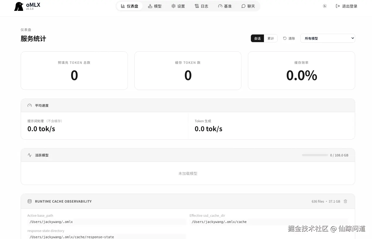Select the 累计 cumulative toggle
Screen dimensions: 372x239
click(x=271, y=38)
